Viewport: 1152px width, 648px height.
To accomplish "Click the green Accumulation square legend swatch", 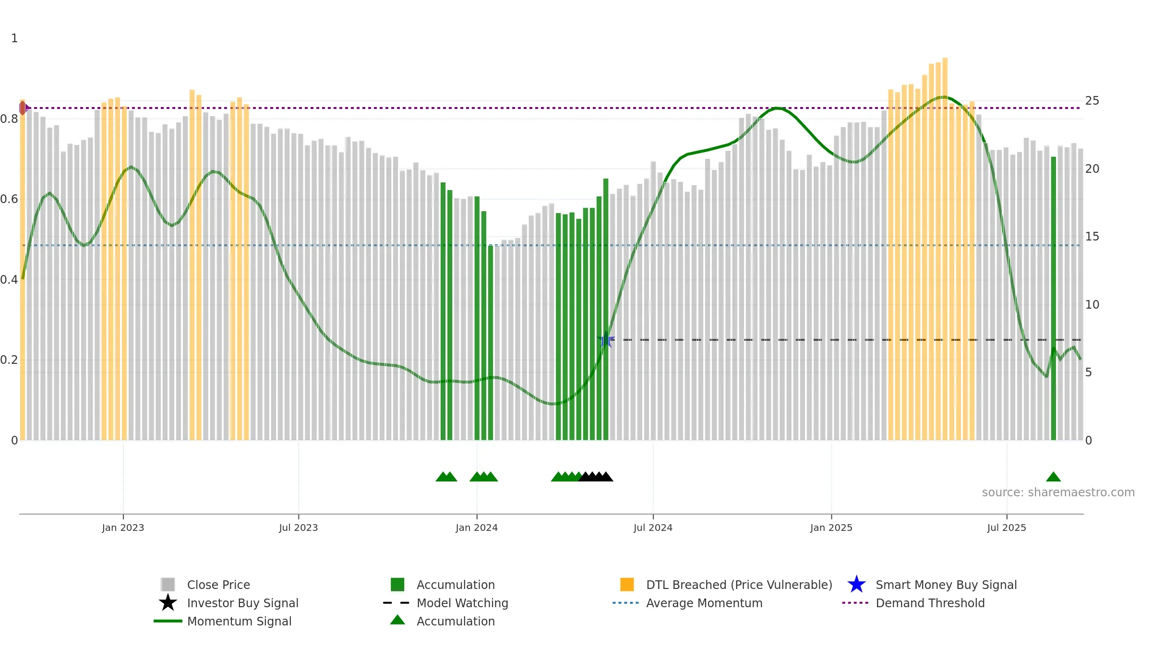I will 397,585.
